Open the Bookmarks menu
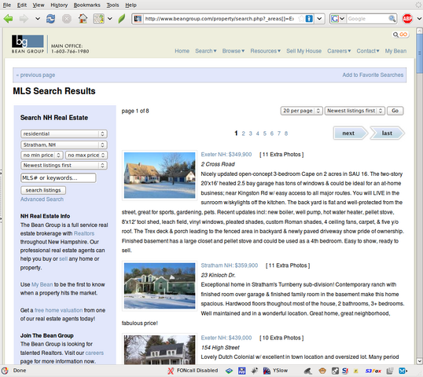423x377 pixels. [x=86, y=5]
